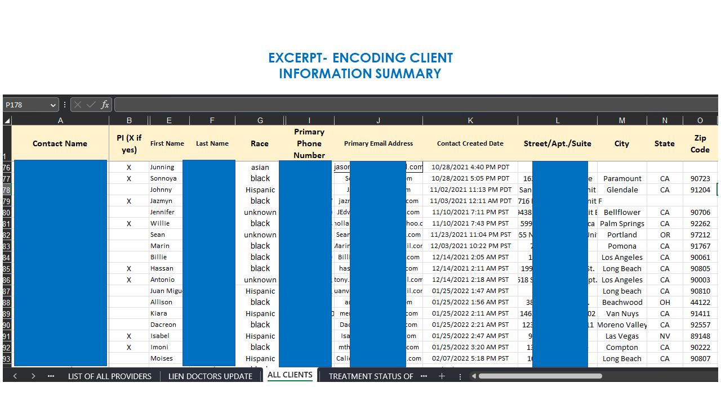Image resolution: width=721 pixels, height=405 pixels.
Task: Click the city cell Glendale
Action: coord(622,190)
